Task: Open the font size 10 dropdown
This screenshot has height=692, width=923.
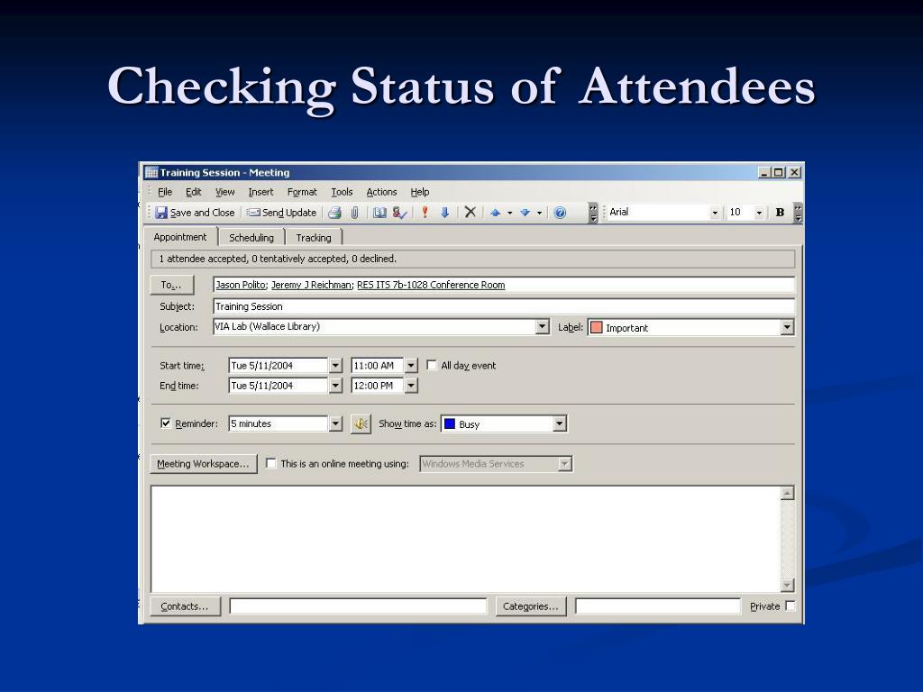Action: tap(759, 213)
